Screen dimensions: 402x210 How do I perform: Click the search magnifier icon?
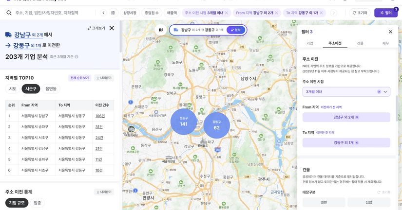point(9,13)
